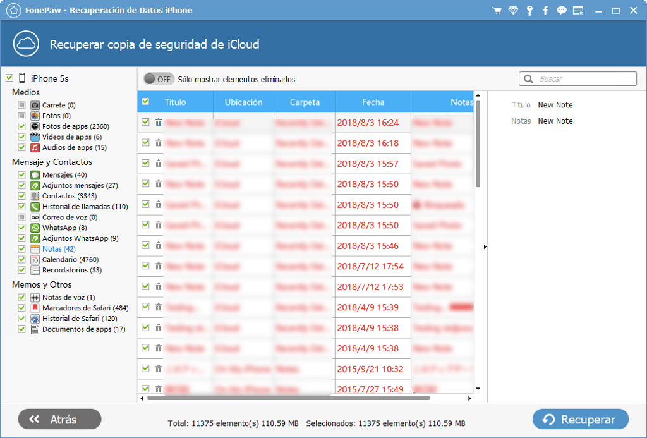Viewport: 647px width, 438px height.
Task: Click the Audios de apps music icon
Action: tap(35, 147)
